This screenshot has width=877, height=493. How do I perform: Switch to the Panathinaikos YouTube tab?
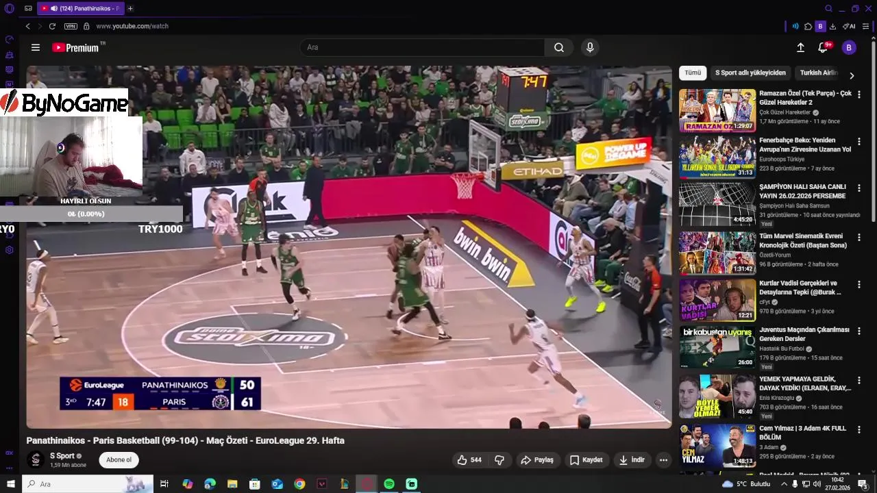81,8
